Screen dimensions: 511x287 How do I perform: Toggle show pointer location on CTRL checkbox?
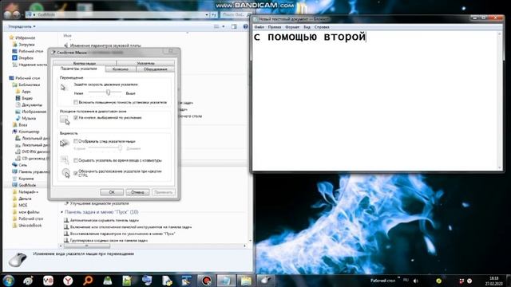coord(76,173)
